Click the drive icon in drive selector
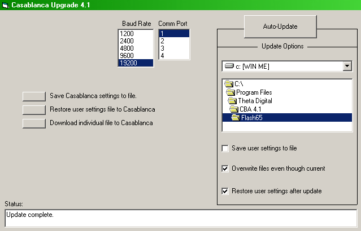 pyautogui.click(x=229, y=66)
